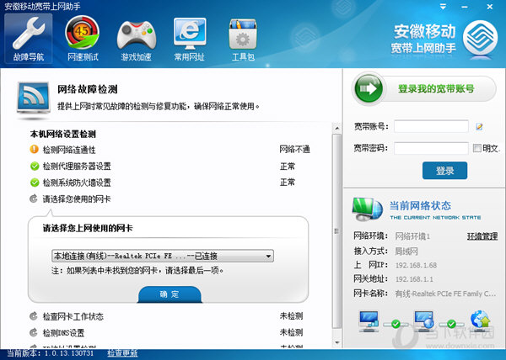
Task: Click the Realtek PCIe FE Family adapter name
Action: (445, 294)
